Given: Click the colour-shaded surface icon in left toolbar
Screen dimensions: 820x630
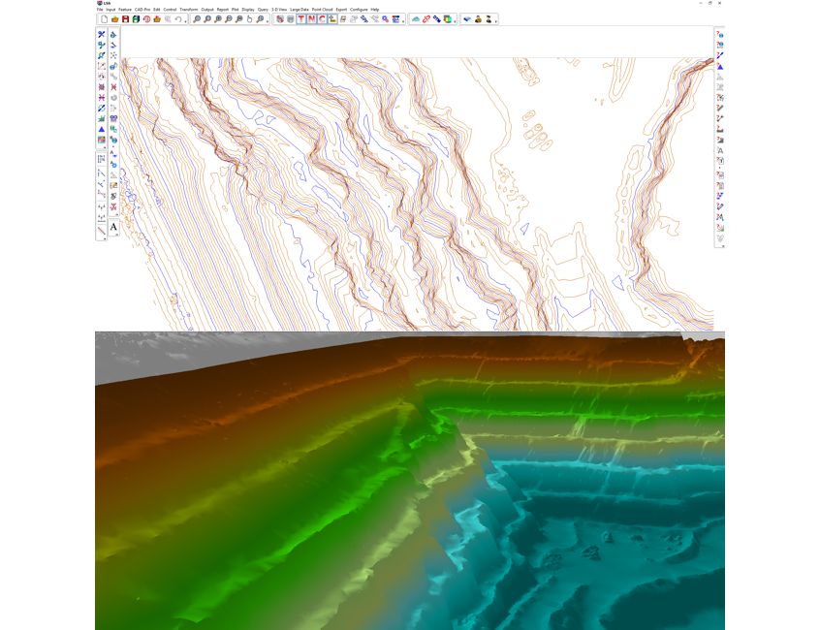Looking at the screenshot, I should pos(102,140).
